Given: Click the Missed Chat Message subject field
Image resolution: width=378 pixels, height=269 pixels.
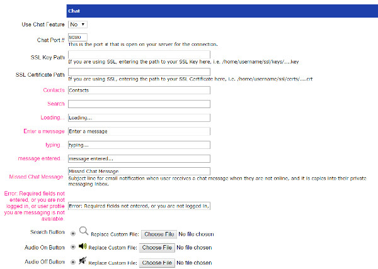Looking at the screenshot, I should click(138, 171).
